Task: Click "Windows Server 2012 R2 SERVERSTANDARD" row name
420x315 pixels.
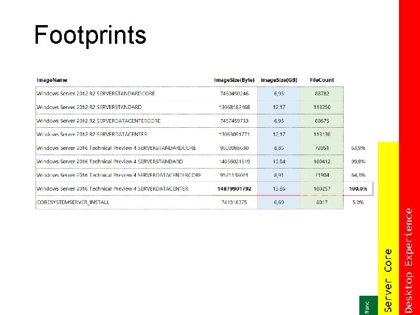Action: pyautogui.click(x=89, y=107)
